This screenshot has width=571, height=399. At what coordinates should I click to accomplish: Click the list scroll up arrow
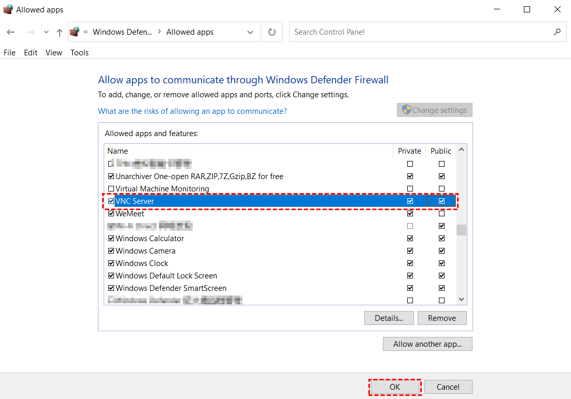click(x=461, y=150)
